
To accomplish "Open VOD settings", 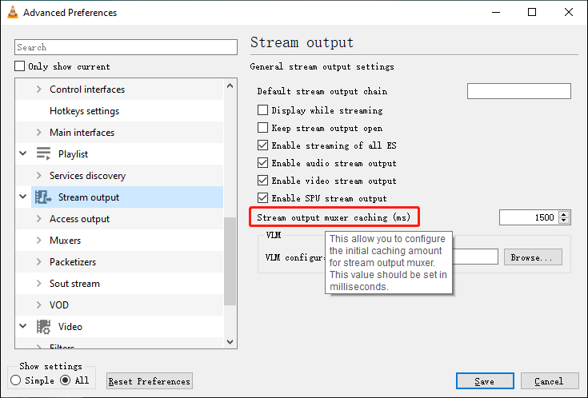I will (x=59, y=305).
